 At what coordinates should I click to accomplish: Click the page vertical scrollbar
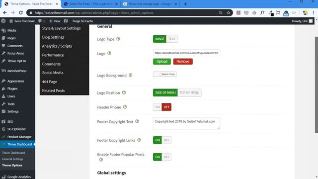[x=316, y=85]
